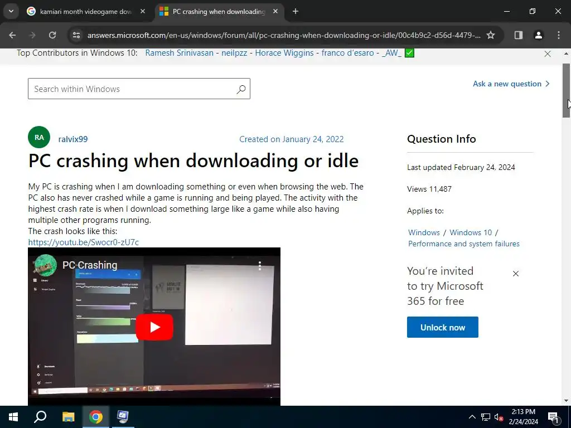Open Performance and system failures link
Screen dimensions: 571x428
(x=463, y=244)
